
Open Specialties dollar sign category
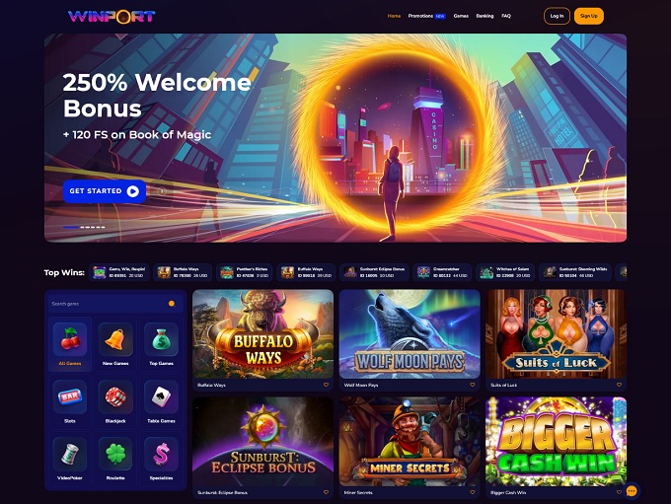tap(161, 459)
